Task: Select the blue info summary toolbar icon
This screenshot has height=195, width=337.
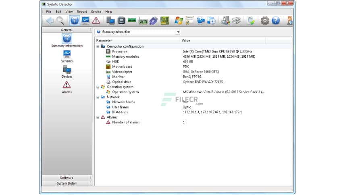Action: click(x=74, y=21)
